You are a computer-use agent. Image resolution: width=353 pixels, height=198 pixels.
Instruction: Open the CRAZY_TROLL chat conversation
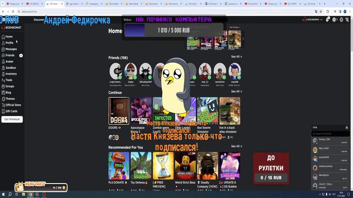tap(330, 186)
